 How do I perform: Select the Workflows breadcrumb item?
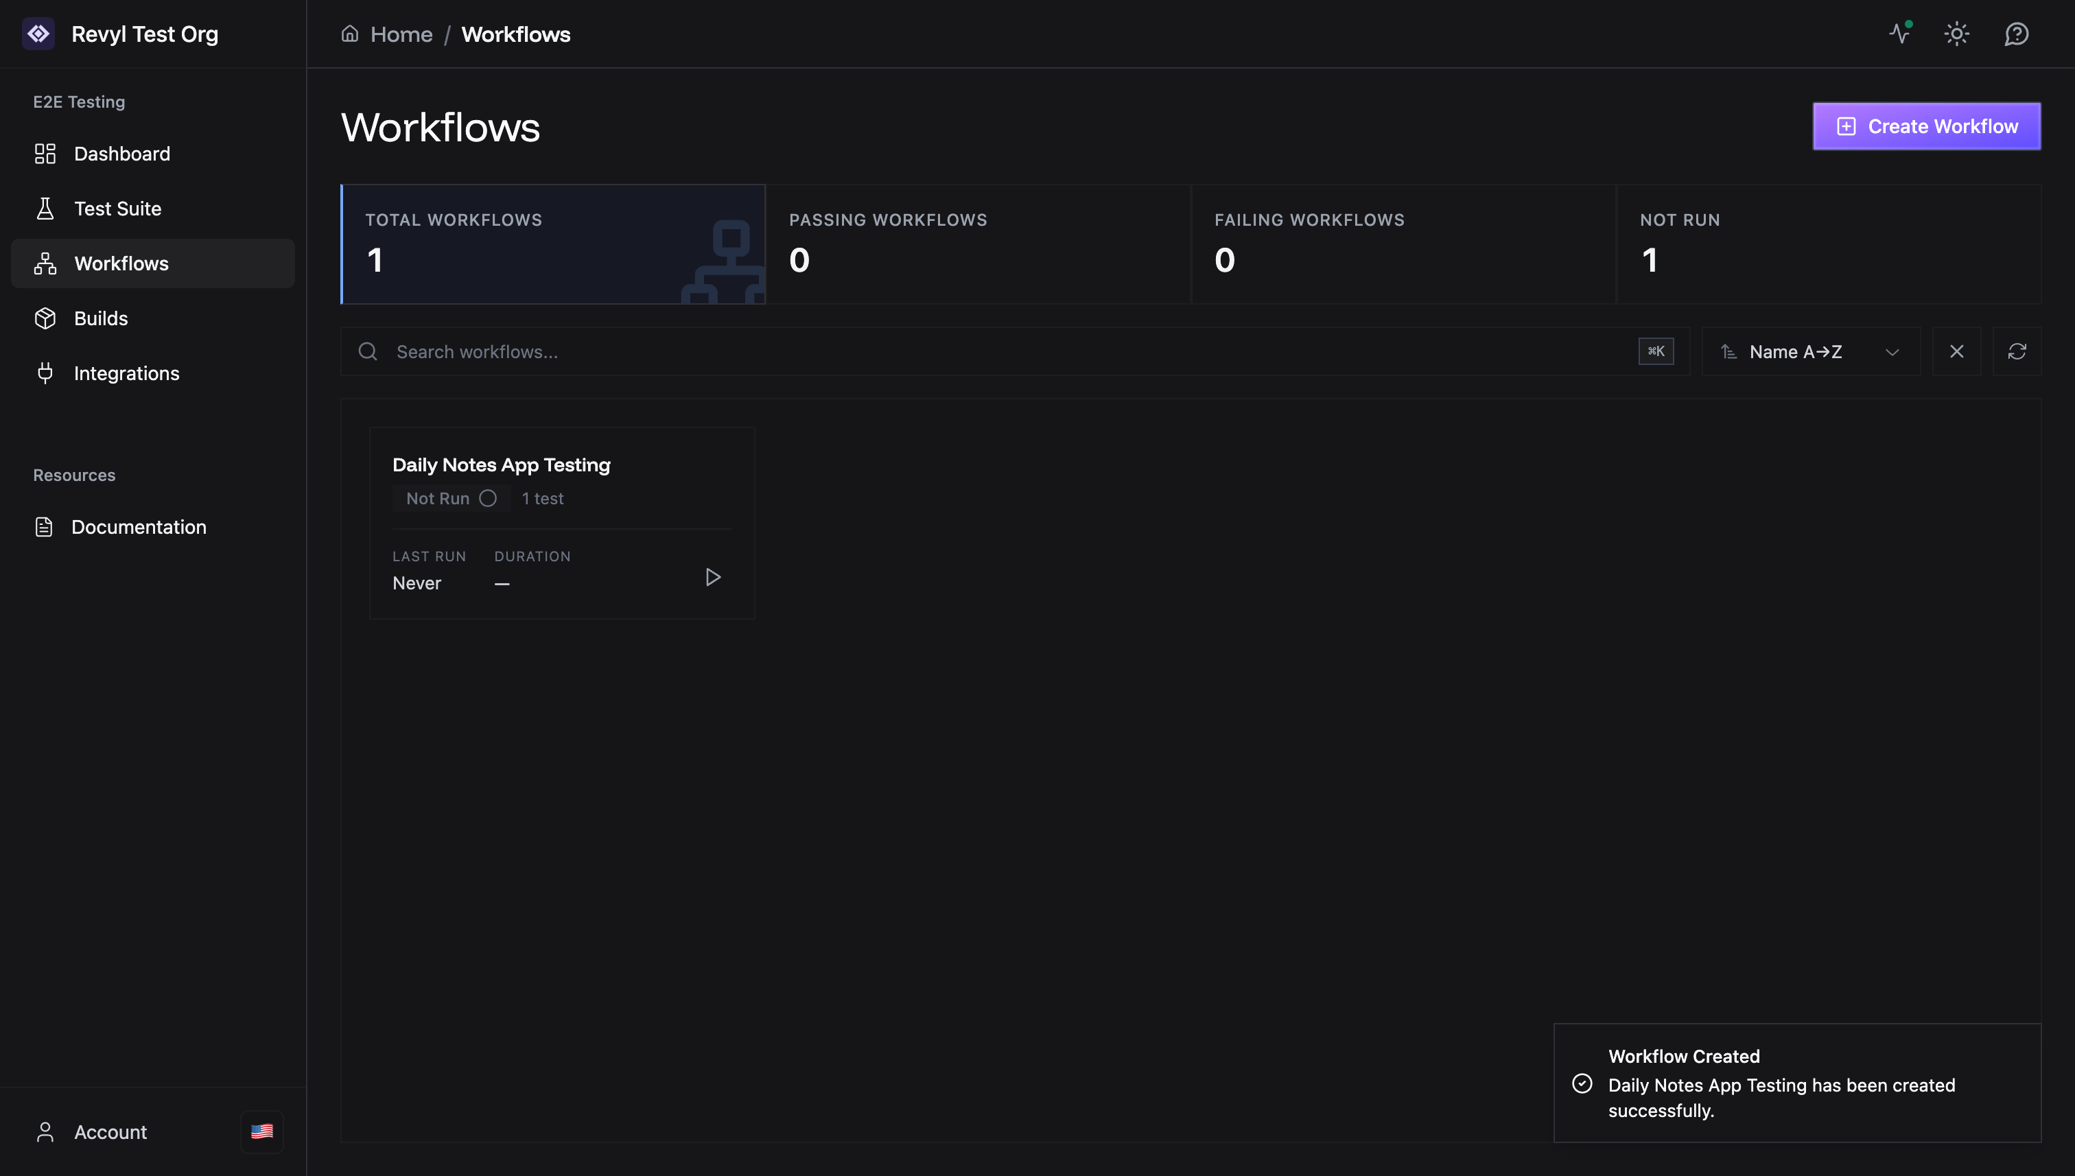click(515, 34)
